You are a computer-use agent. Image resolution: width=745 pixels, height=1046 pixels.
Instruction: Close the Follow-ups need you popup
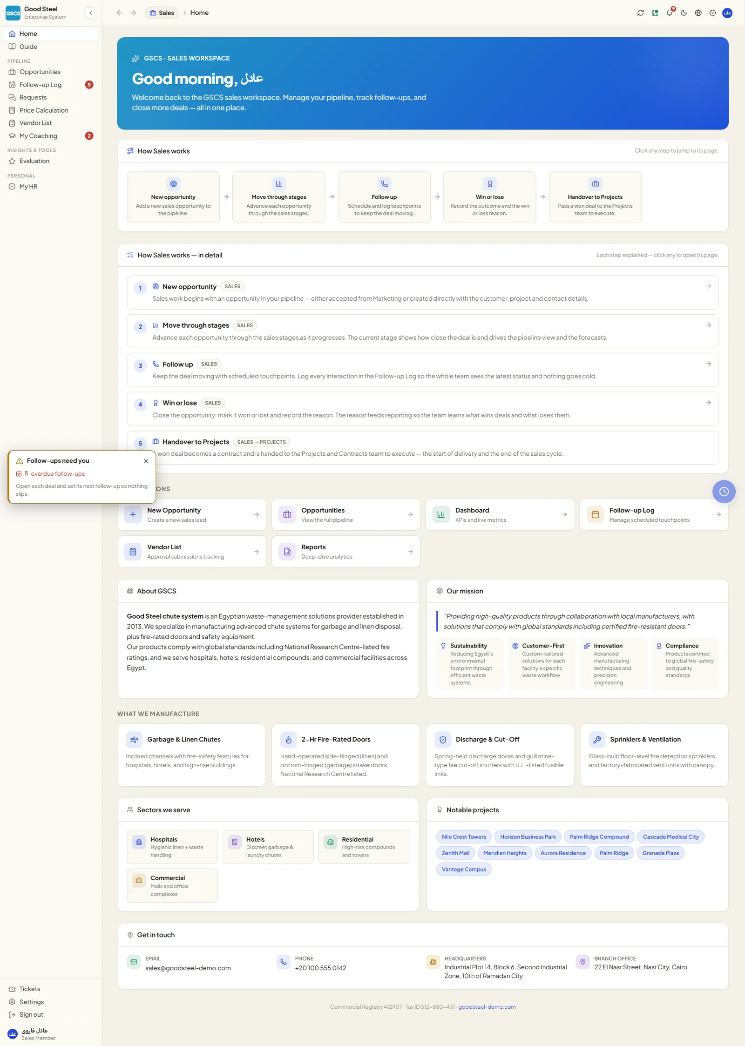146,461
